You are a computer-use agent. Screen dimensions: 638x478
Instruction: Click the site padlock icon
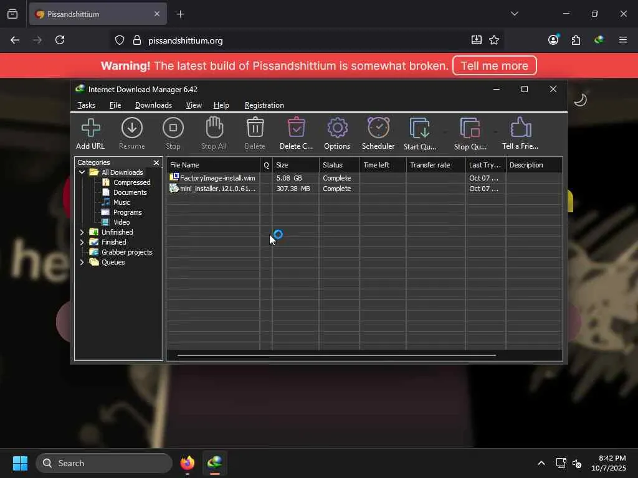point(137,40)
